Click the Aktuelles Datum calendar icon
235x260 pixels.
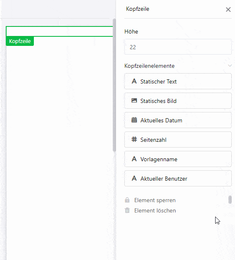[x=134, y=120]
